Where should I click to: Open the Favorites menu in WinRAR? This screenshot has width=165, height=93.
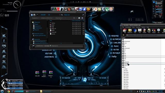point(138,27)
